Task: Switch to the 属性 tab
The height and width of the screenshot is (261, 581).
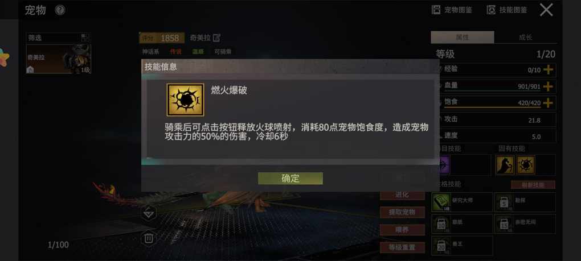Action: point(463,38)
